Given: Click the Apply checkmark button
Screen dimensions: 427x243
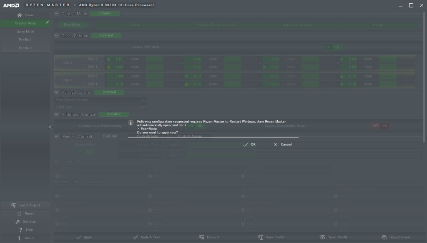Looking at the screenshot, I should pos(84,237).
